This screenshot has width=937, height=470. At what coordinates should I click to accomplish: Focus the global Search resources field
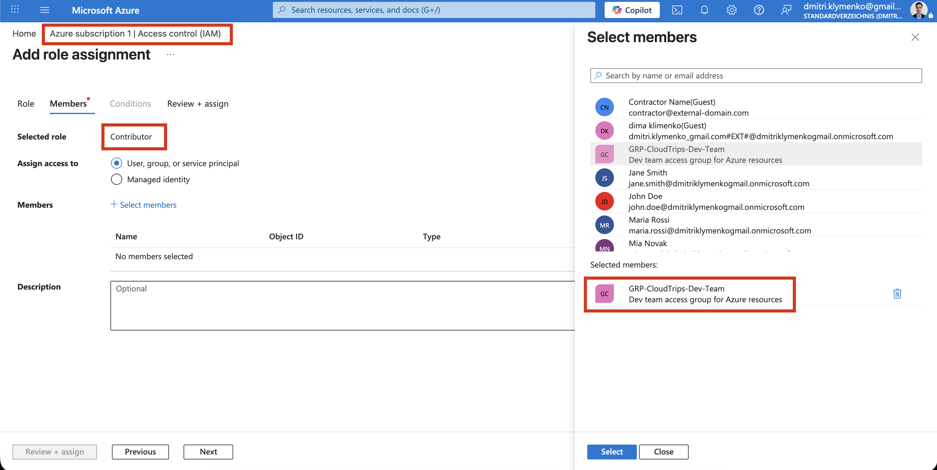tap(433, 10)
